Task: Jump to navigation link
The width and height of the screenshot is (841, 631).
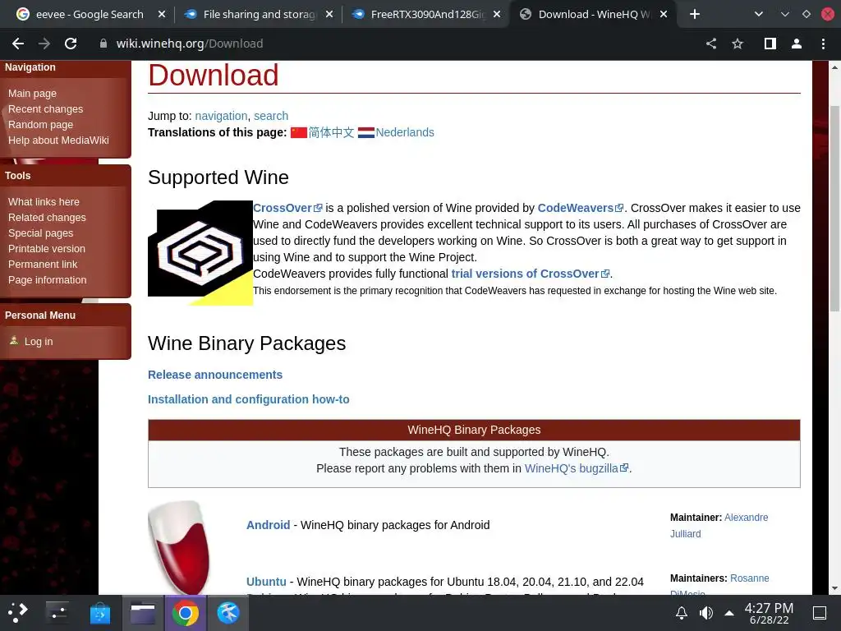Action: point(221,116)
